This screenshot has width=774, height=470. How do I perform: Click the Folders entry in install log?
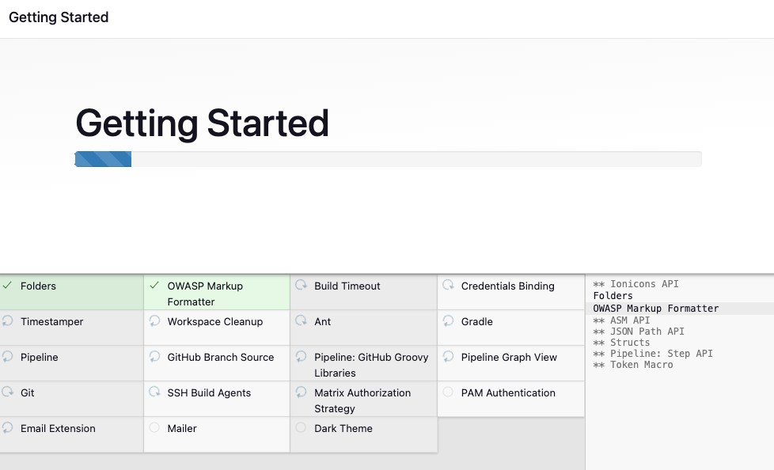[x=613, y=296]
